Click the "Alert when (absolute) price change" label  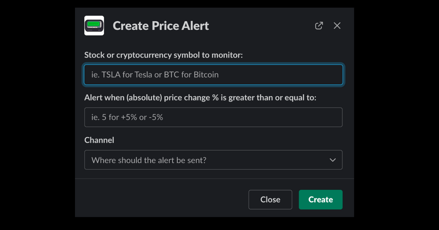pos(200,98)
